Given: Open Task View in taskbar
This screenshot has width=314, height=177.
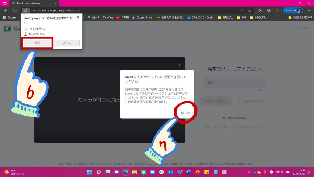Looking at the screenshot, I should pyautogui.click(x=107, y=172).
